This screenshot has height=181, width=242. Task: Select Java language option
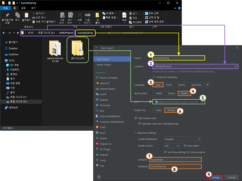click(x=158, y=85)
